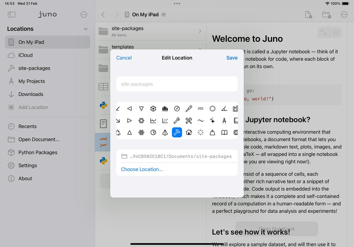Save the edited location

(232, 58)
